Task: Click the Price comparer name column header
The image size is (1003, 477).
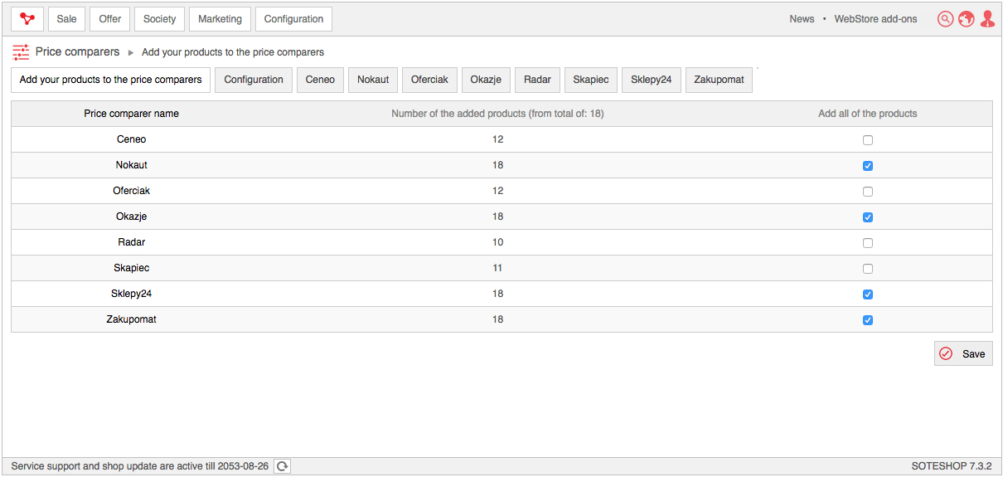Action: (x=131, y=114)
